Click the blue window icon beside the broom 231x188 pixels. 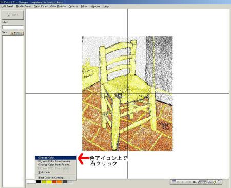click(210, 182)
